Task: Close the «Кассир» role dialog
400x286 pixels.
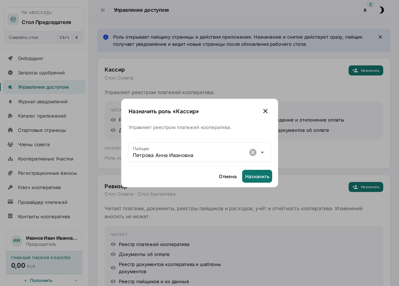Action: coord(265,111)
